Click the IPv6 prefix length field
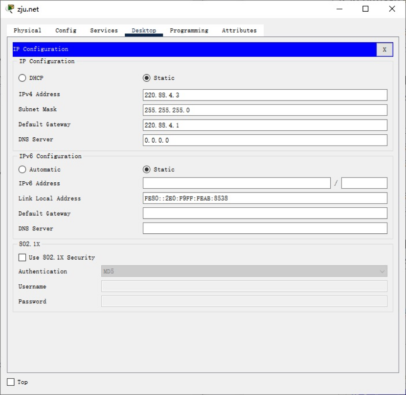 point(364,183)
